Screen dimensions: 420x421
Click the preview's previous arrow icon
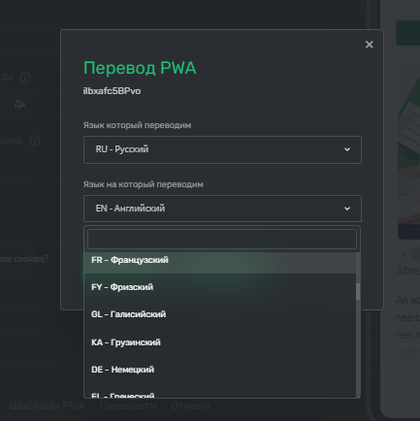pos(404,254)
